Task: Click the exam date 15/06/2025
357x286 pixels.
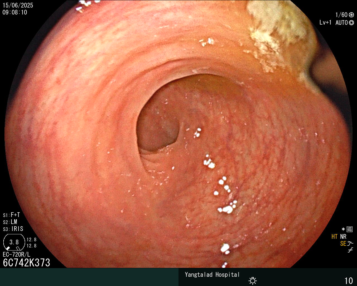Action: pyautogui.click(x=18, y=5)
